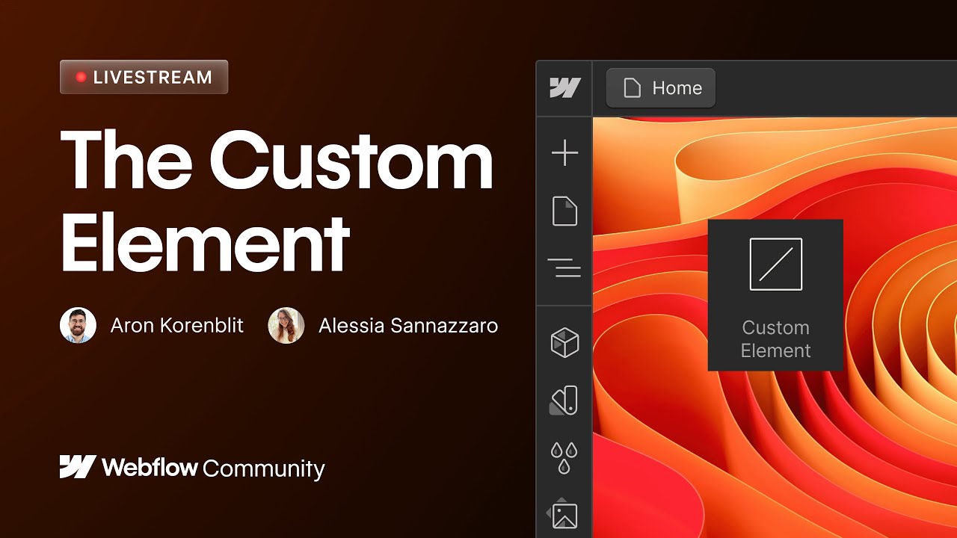Open the Navigator panel icon
Viewport: 957px width, 538px height.
point(564,267)
